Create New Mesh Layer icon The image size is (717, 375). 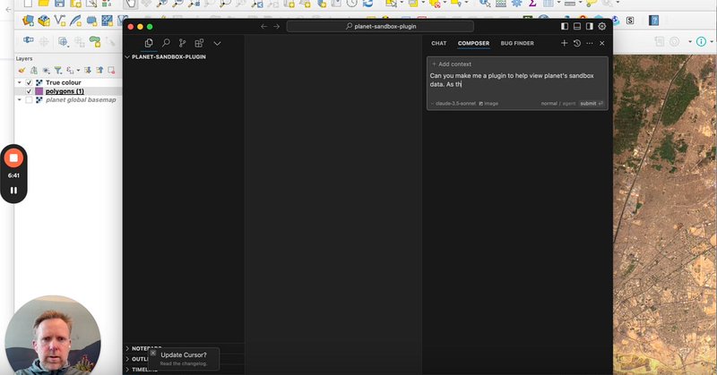pyautogui.click(x=108, y=21)
